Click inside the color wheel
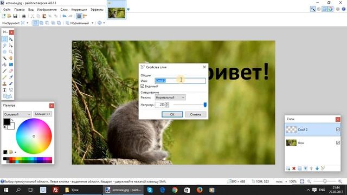347x195 pixels. pyautogui.click(x=34, y=136)
